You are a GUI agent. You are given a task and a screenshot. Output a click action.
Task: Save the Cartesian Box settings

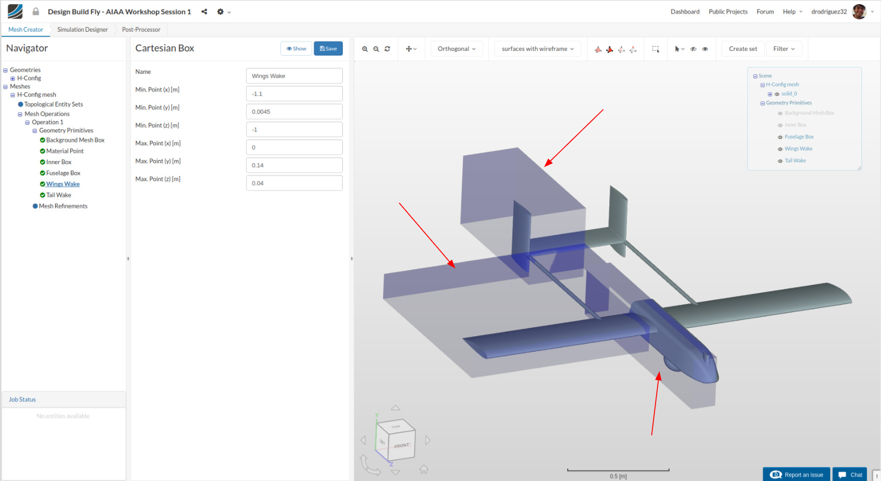pos(328,48)
